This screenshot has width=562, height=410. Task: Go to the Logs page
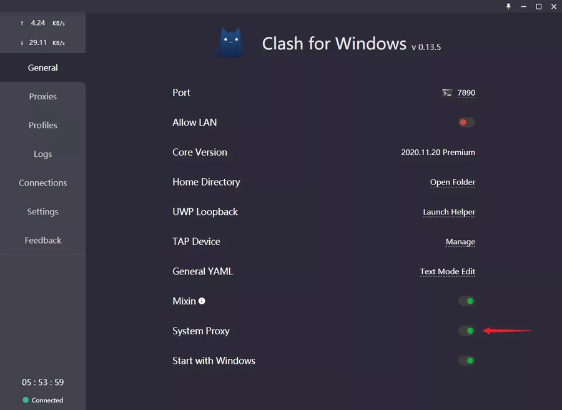click(42, 154)
